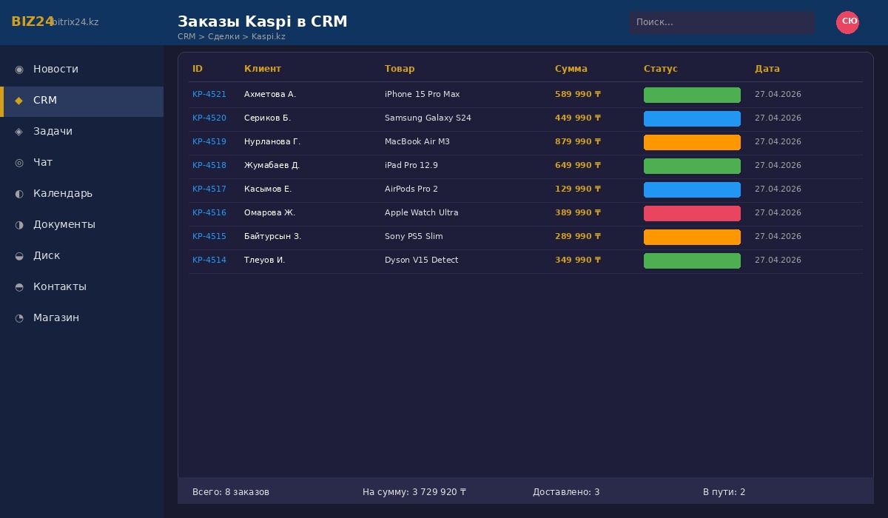
Task: Click the Дата column header
Action: click(x=767, y=69)
